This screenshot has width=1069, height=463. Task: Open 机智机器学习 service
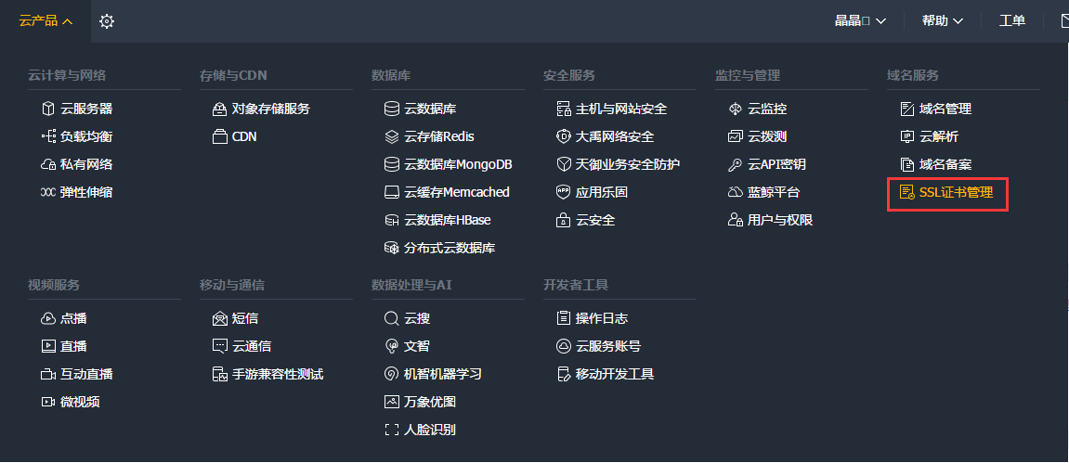click(442, 374)
